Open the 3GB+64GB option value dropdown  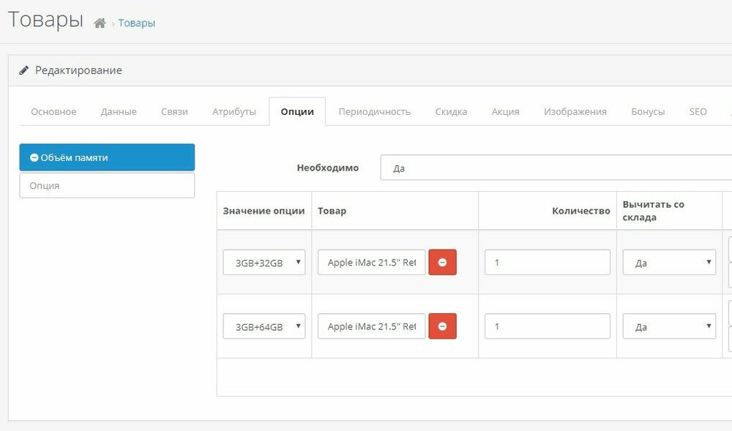pyautogui.click(x=264, y=326)
